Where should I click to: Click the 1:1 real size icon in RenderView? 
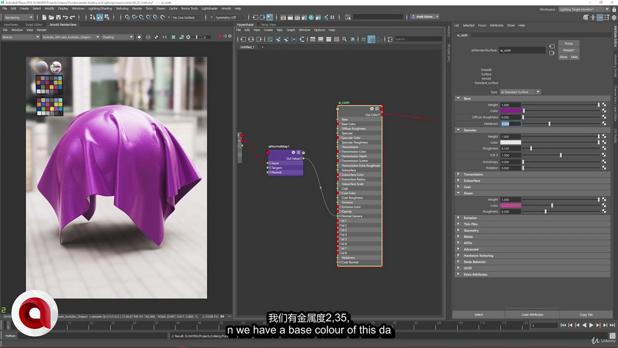pos(164,37)
